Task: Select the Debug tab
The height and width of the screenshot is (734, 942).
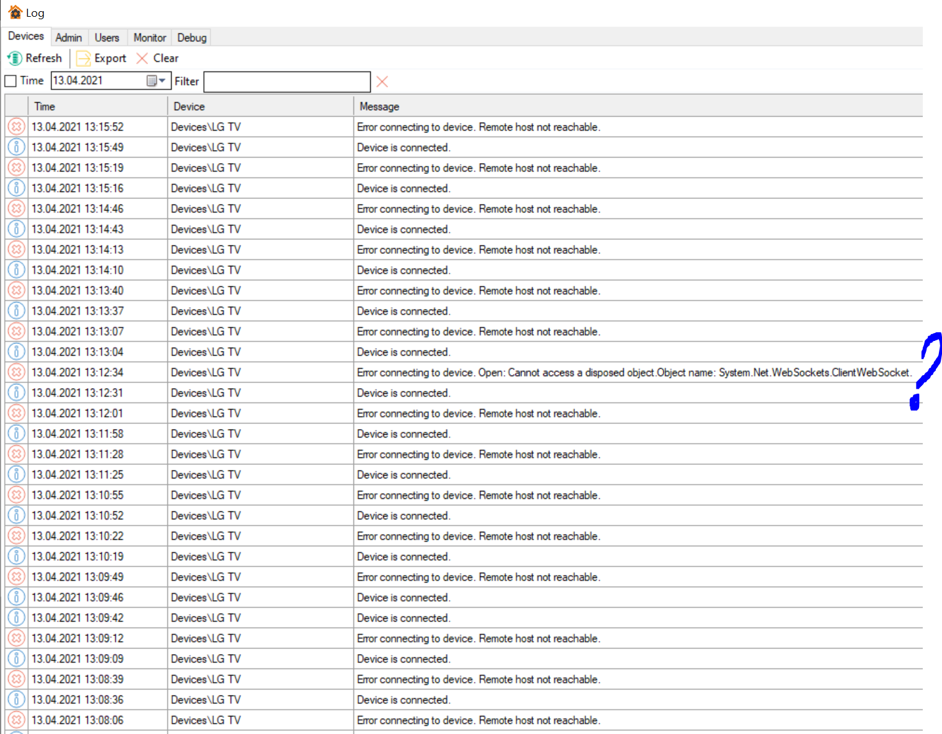Action: (x=192, y=38)
